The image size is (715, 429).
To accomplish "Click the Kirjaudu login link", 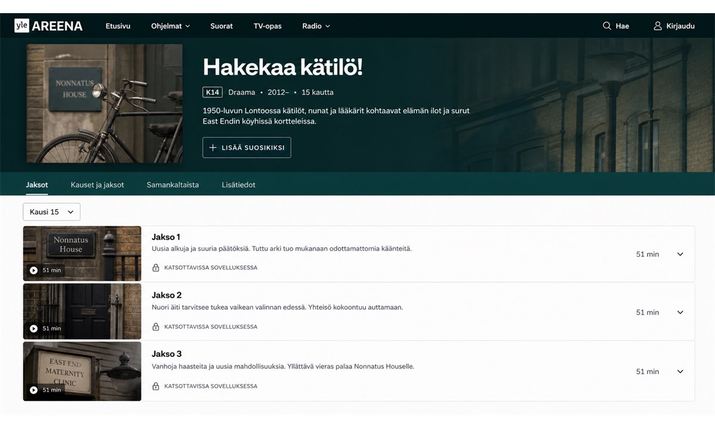I will coord(680,26).
